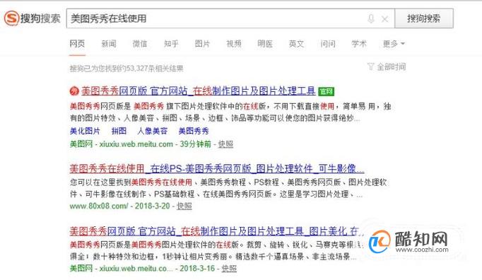Switch to the 学术 tab

[x=359, y=44]
